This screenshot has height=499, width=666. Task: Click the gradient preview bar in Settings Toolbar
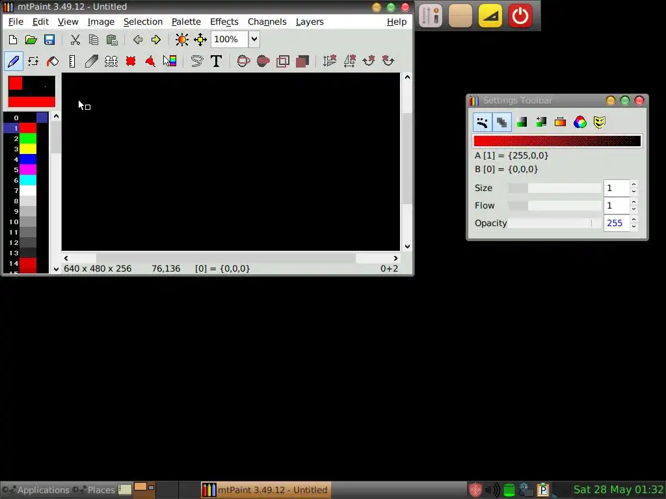557,141
